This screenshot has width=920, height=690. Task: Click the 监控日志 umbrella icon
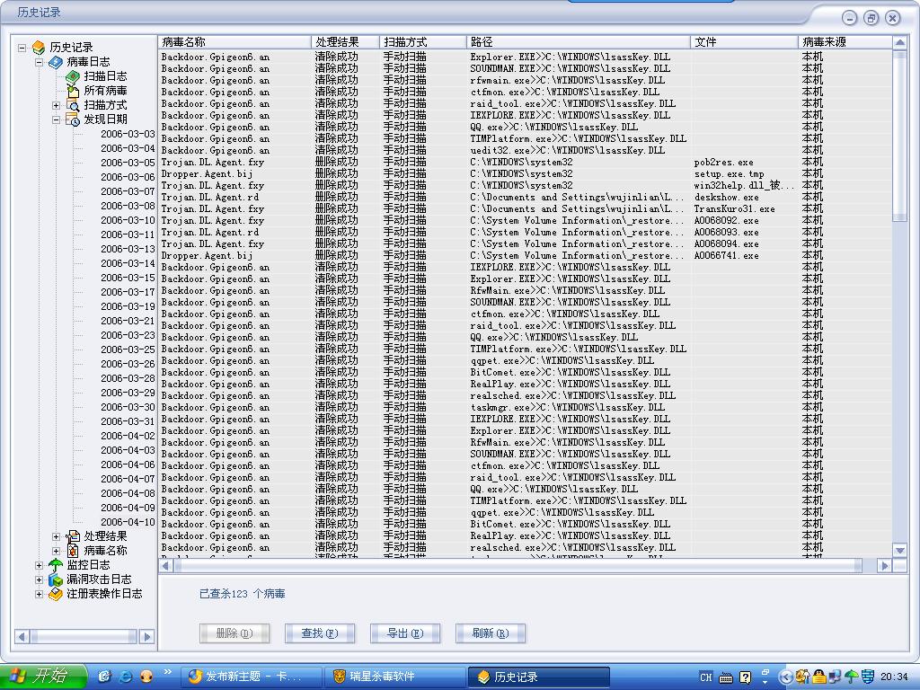pyautogui.click(x=56, y=565)
